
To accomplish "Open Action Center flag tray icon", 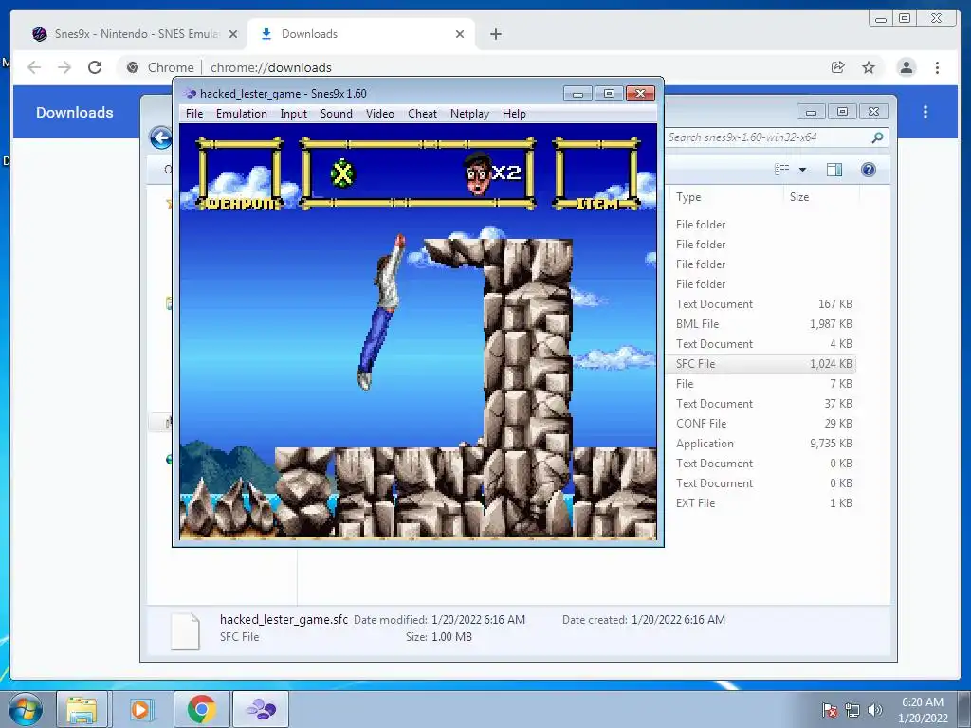I will (x=830, y=710).
